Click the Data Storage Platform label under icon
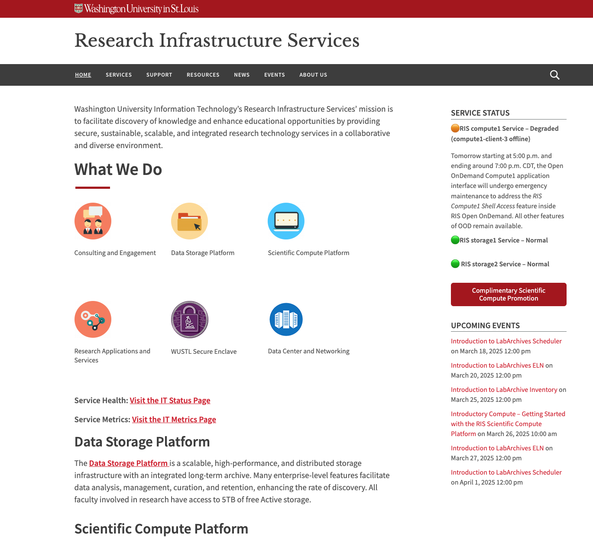Viewport: 593px width, 540px height. 203,253
